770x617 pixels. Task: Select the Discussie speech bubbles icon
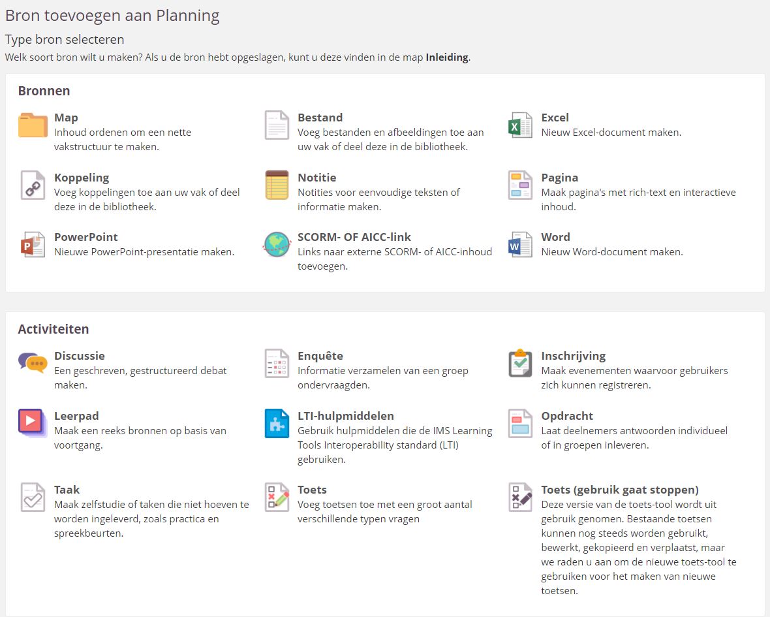(33, 363)
